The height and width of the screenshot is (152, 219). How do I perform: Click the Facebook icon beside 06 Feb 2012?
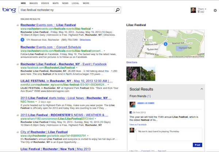point(131,113)
